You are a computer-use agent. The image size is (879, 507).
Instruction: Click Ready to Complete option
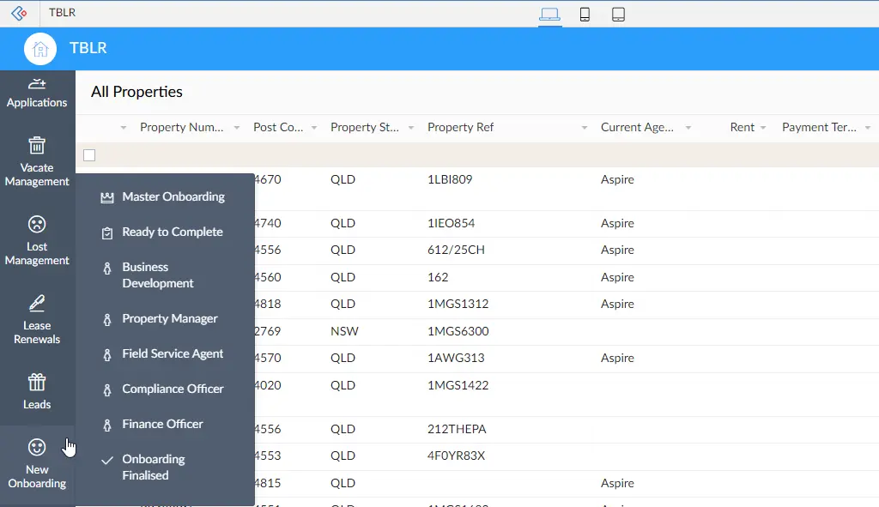coord(172,232)
